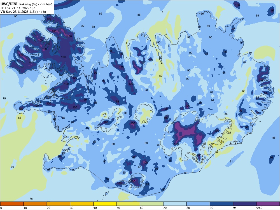The width and height of the screenshot is (280, 210).
Task: Click the legend tick label 20
Action: (x=48, y=208)
